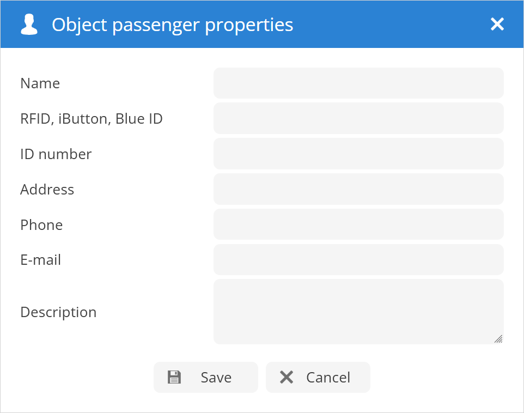
Task: Click into the Name input field
Action: (x=358, y=83)
